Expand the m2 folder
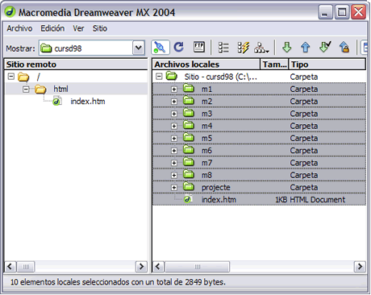 tap(174, 102)
